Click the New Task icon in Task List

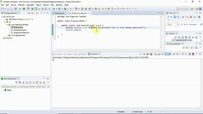point(168,17)
